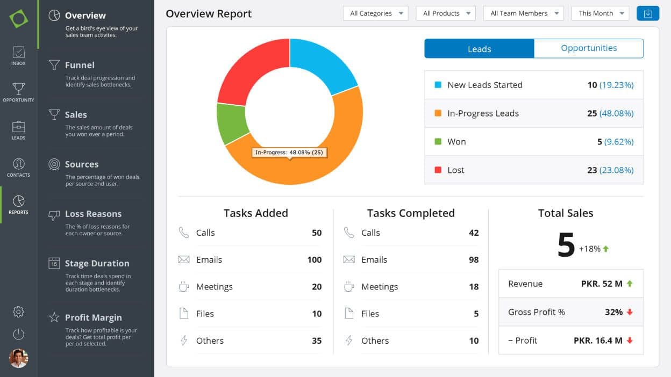Click the Won percentage (9.62%)

(619, 142)
